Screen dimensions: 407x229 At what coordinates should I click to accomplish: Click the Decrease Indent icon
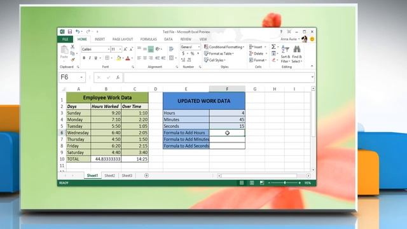157,58
